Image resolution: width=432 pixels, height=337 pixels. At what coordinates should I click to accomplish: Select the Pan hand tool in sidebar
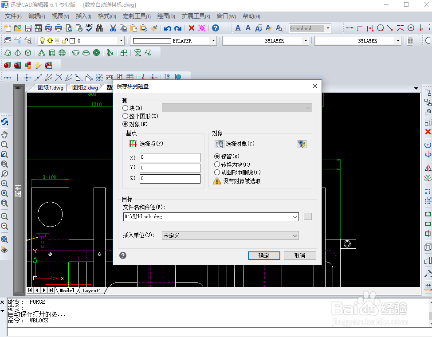(4, 134)
